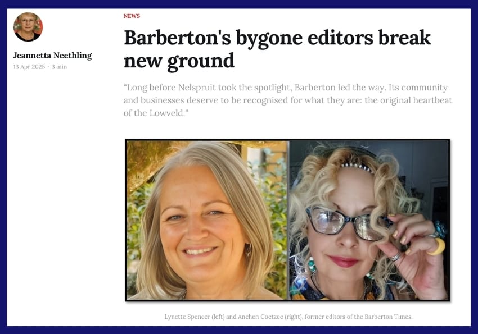478x334 pixels.
Task: Open the photo of Lynette Spencer on left
Action: point(207,220)
